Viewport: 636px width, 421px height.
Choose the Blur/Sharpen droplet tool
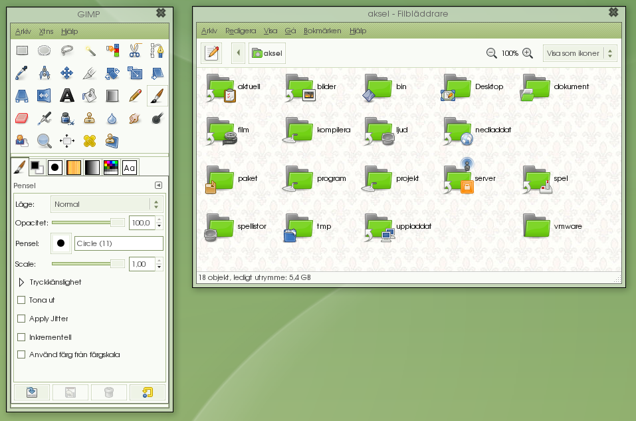coord(112,118)
